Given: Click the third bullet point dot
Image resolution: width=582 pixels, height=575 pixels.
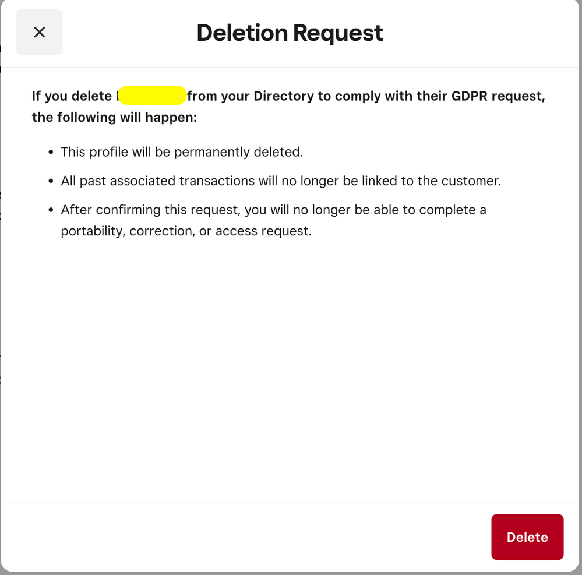Looking at the screenshot, I should [51, 210].
